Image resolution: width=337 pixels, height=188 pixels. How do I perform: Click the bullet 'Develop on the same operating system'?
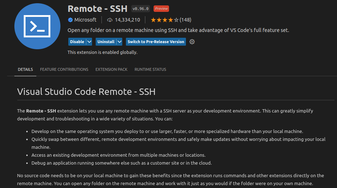pyautogui.click(x=167, y=131)
